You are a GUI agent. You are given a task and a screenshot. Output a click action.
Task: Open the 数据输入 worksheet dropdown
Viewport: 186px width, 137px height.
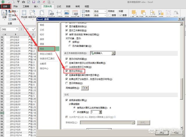pos(113,53)
